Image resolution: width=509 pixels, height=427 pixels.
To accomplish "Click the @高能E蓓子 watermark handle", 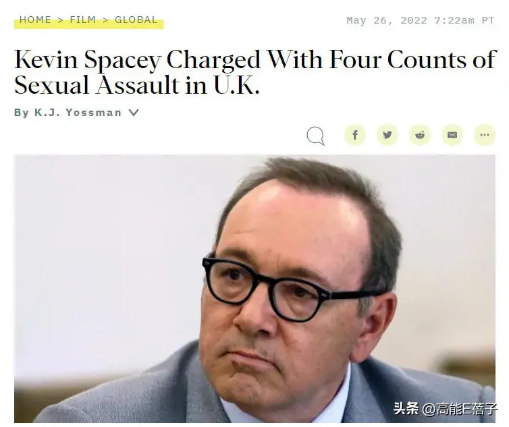I will click(459, 408).
